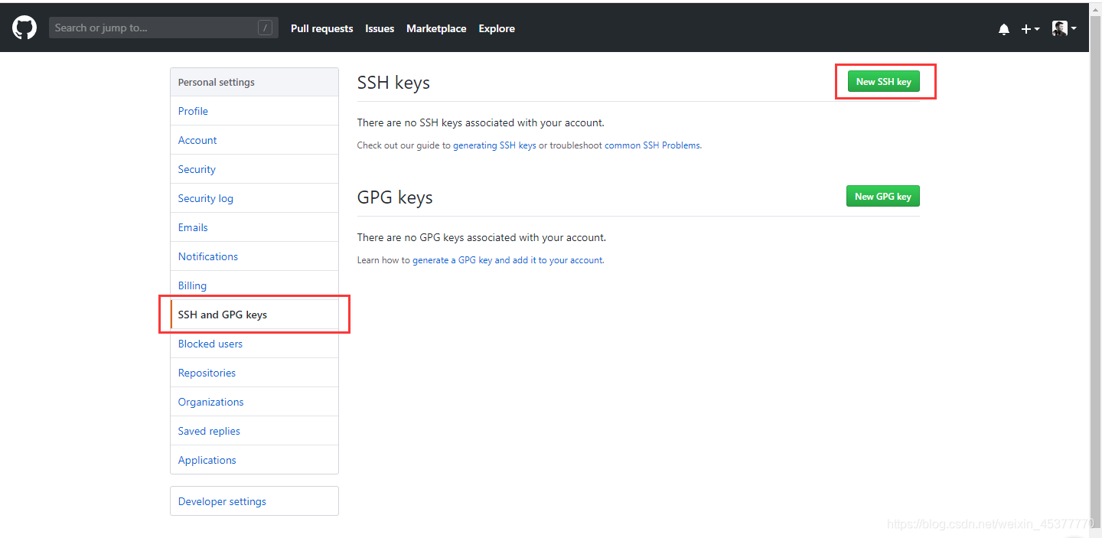Open the user avatar profile menu
Image resolution: width=1102 pixels, height=538 pixels.
click(1064, 28)
